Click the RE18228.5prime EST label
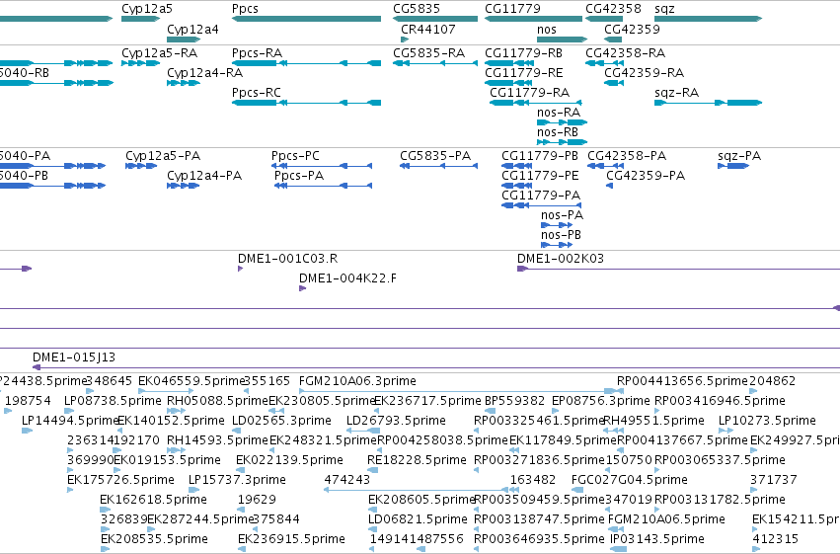Viewport: 840px width, 554px height. click(x=417, y=460)
